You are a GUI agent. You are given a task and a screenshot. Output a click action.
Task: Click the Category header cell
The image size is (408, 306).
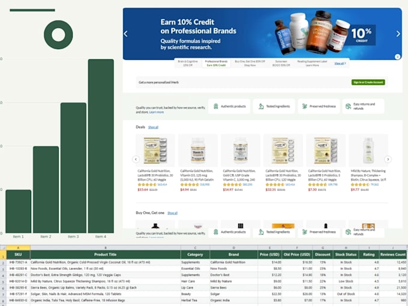[x=195, y=254]
